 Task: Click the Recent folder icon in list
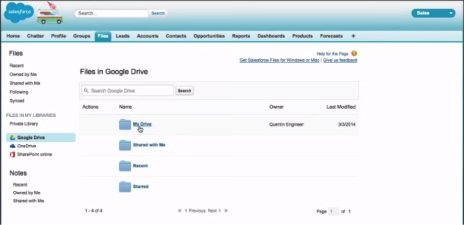pos(125,166)
